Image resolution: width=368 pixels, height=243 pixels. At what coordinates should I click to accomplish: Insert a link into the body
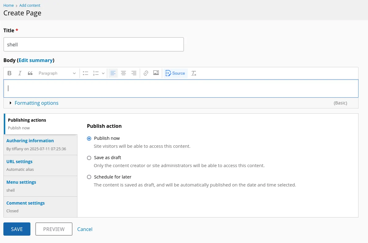tap(146, 73)
